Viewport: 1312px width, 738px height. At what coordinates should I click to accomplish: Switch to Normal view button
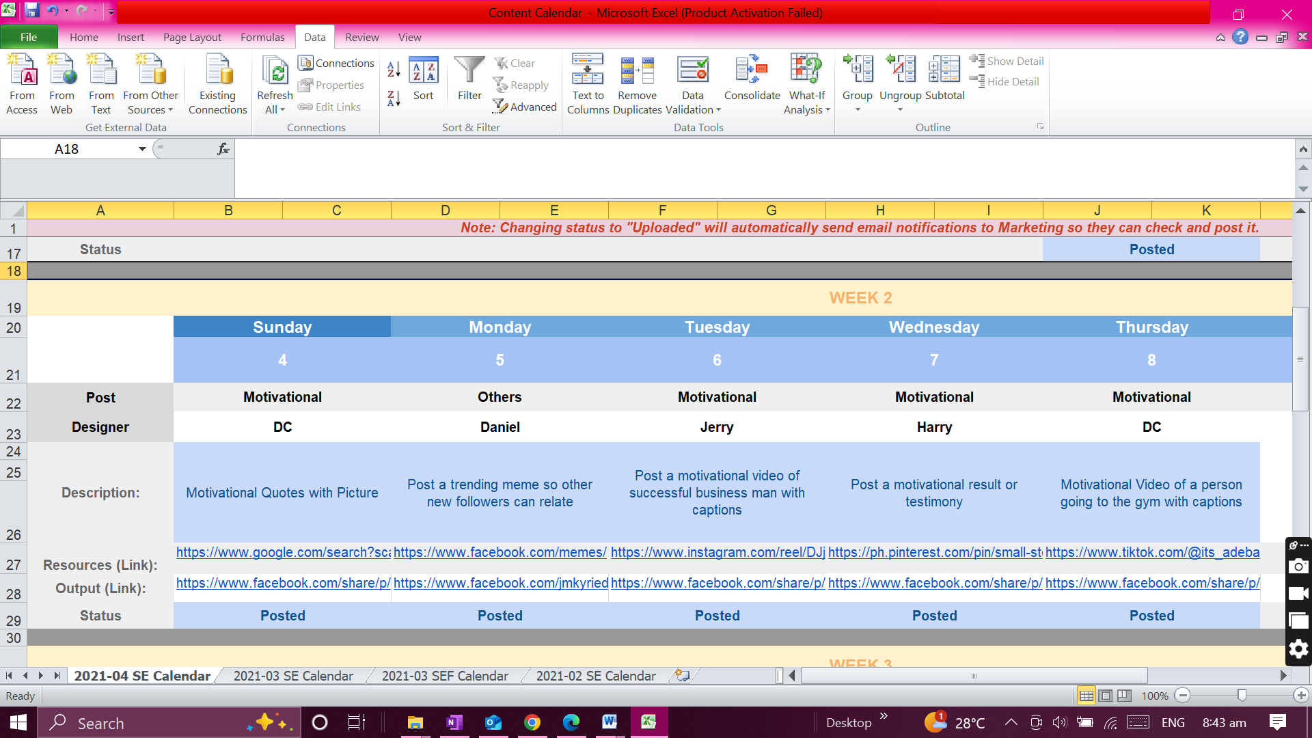[1086, 696]
